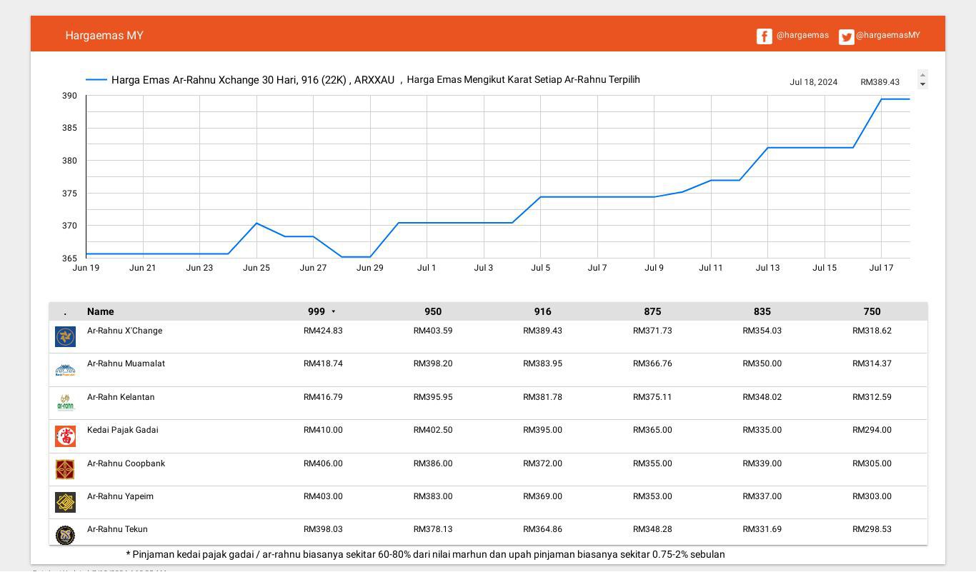The width and height of the screenshot is (976, 582).
Task: Click the Ar-Rahnu Muamalat logo icon
Action: 65,370
